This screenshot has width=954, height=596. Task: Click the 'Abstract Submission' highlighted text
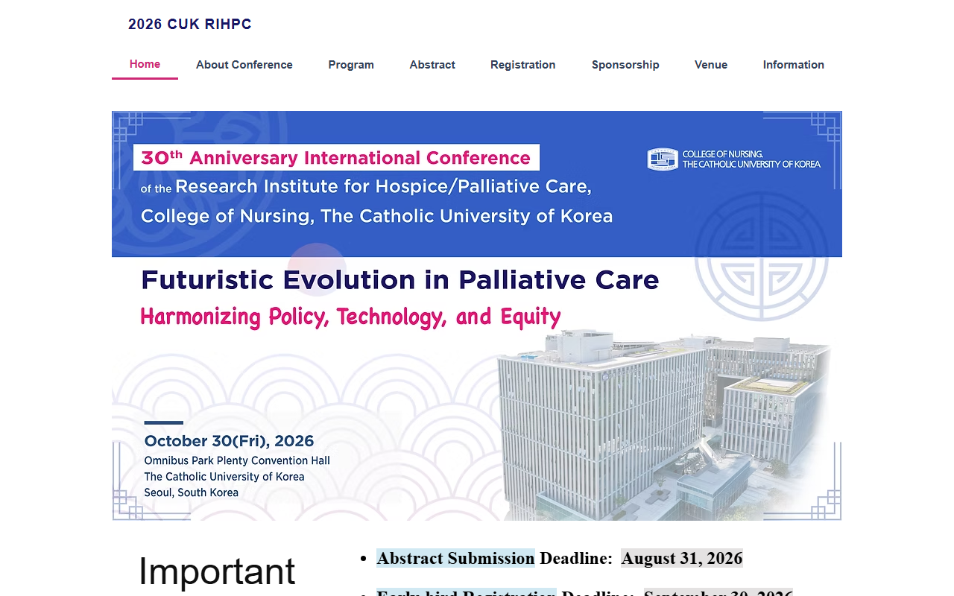point(455,558)
